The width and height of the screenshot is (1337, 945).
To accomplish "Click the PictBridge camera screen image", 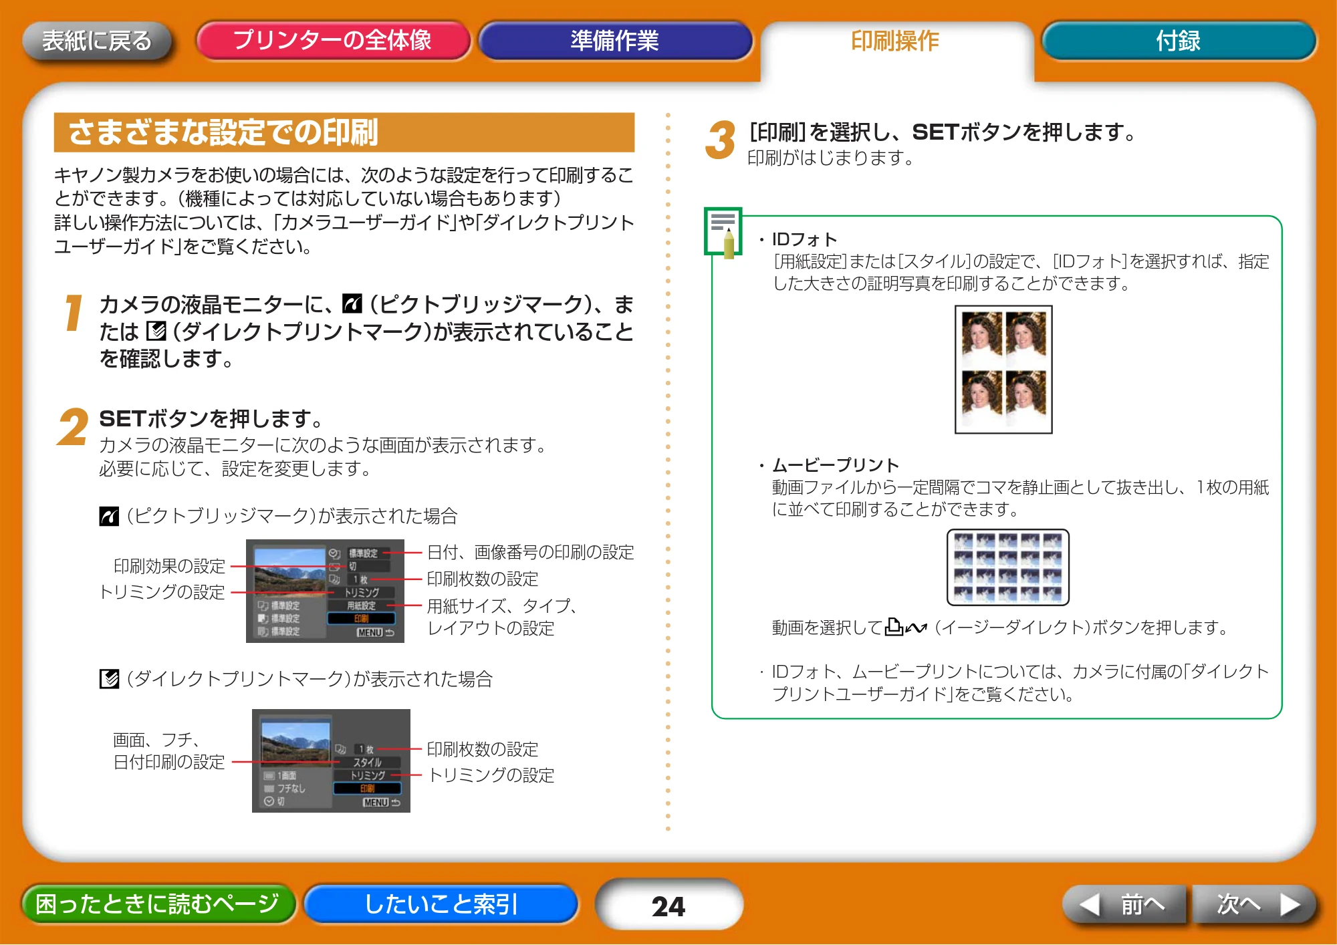I will (x=325, y=591).
